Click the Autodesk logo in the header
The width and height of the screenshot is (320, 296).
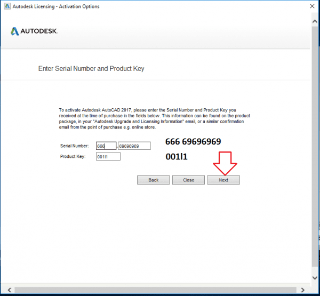coord(34,31)
